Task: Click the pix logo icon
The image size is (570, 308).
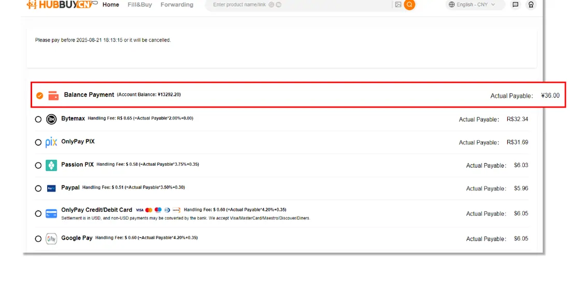Action: tap(51, 142)
